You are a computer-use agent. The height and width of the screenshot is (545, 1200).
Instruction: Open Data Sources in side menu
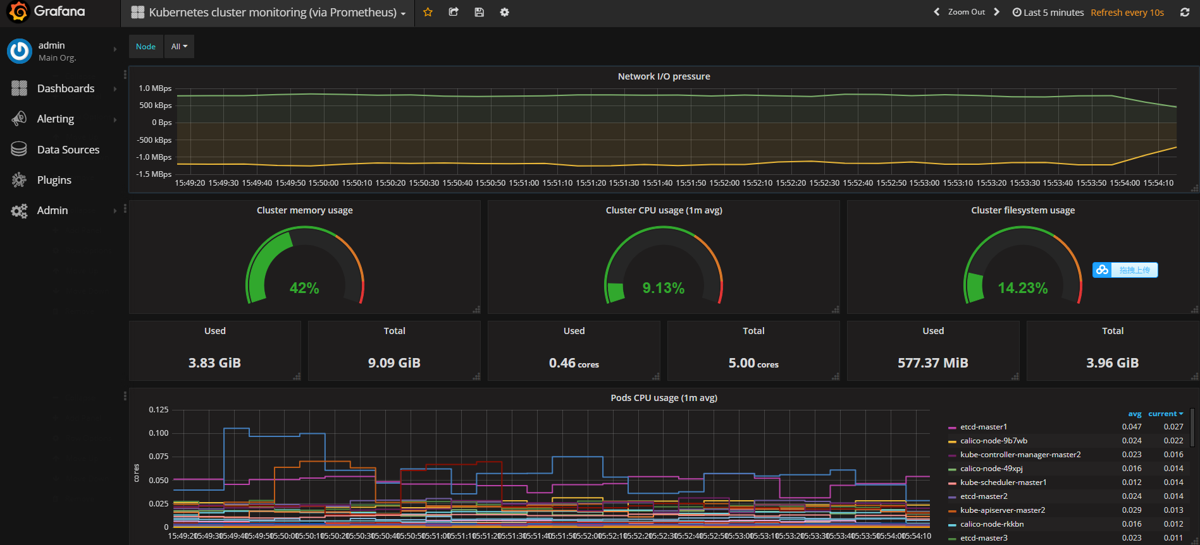(x=68, y=150)
